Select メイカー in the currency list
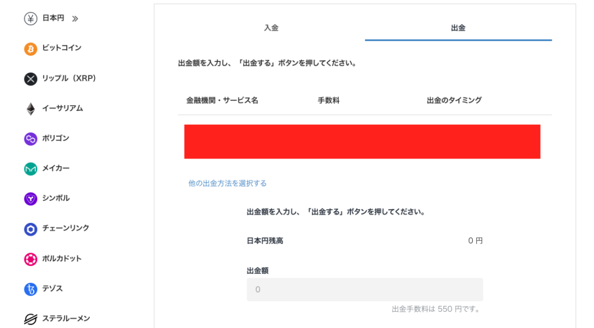The width and height of the screenshot is (594, 328). (x=56, y=168)
